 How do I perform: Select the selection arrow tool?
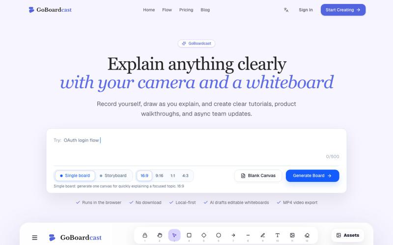(x=174, y=235)
